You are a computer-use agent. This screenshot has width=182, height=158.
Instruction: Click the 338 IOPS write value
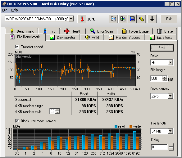115,106
